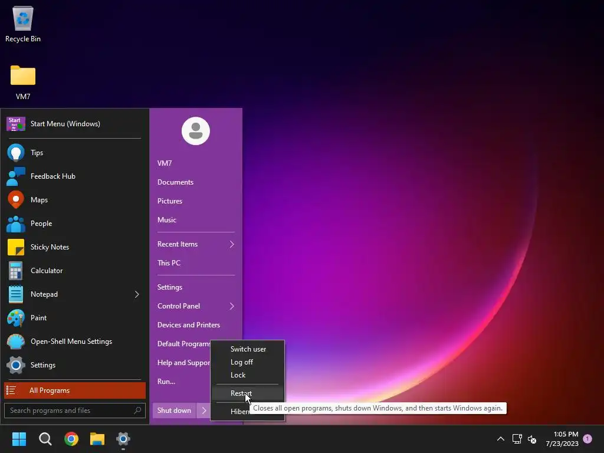The image size is (604, 453).
Task: Click the network icon in system tray
Action: point(517,439)
